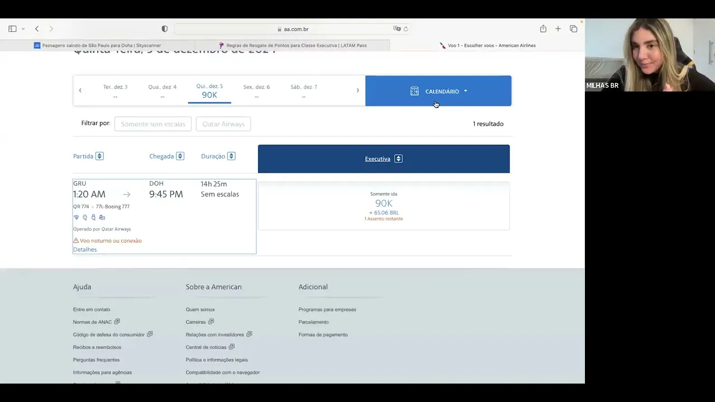Click the Voo noturno ou conexão warning
This screenshot has height=402, width=715.
(107, 241)
